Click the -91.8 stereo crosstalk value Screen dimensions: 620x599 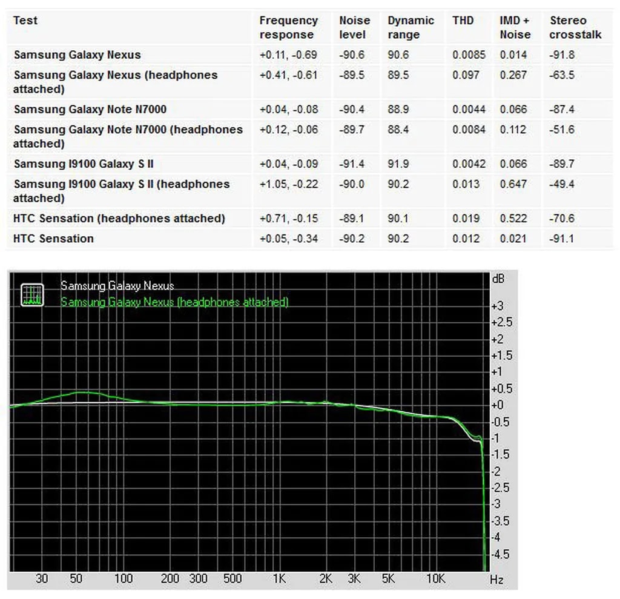coord(562,55)
